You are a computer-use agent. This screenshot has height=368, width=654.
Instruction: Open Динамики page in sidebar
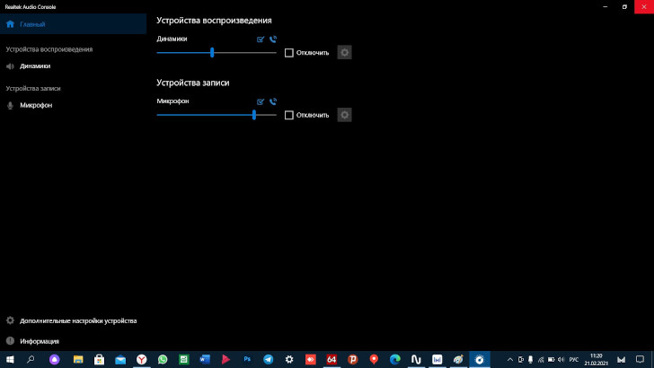click(x=35, y=66)
